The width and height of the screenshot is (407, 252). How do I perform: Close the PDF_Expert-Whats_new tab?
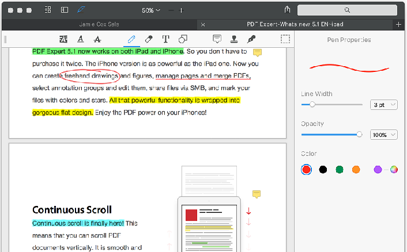(x=203, y=25)
